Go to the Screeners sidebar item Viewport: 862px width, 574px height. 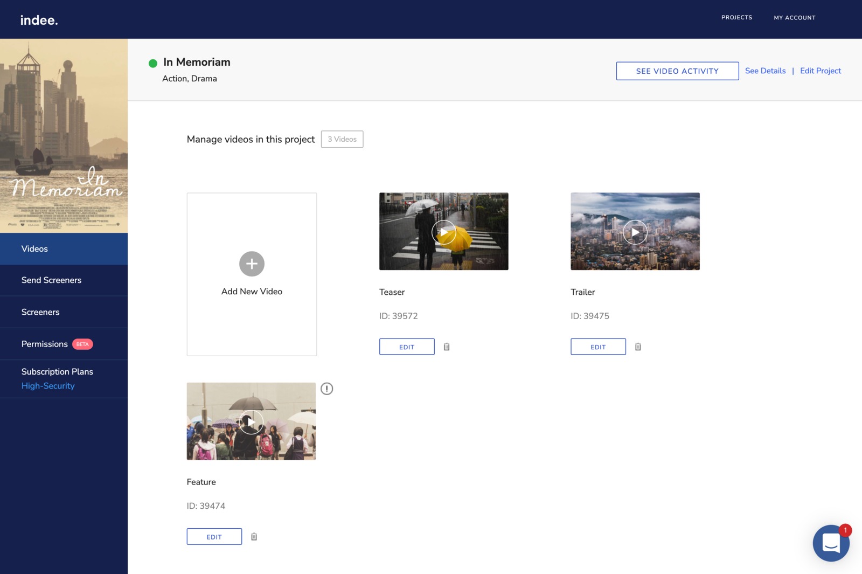40,312
